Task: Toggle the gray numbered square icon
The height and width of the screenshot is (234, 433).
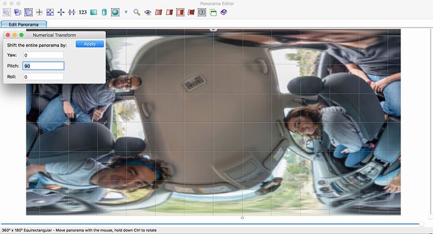Action: click(202, 12)
